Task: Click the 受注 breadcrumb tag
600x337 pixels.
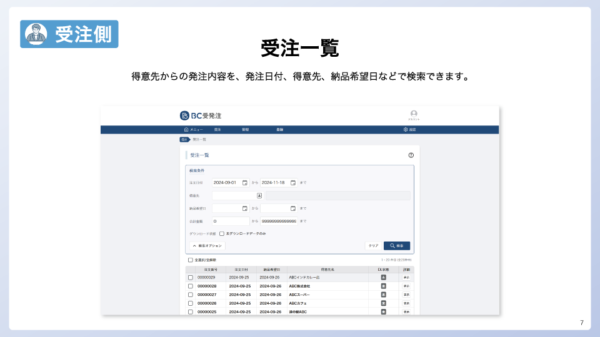Action: [x=185, y=139]
